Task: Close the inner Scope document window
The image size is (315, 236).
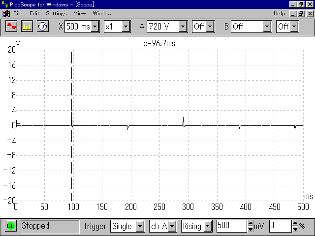Action: click(310, 14)
